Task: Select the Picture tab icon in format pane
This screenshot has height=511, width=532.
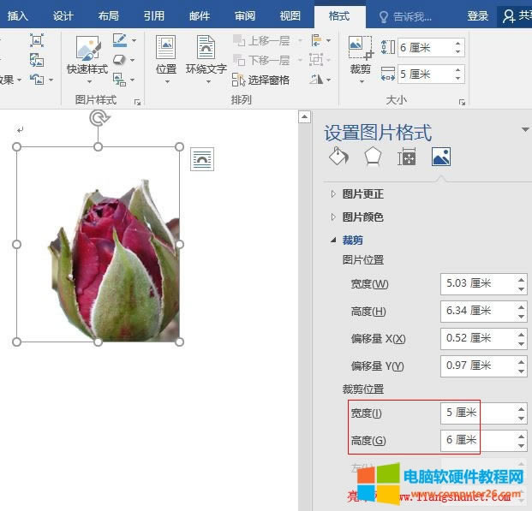Action: (440, 157)
